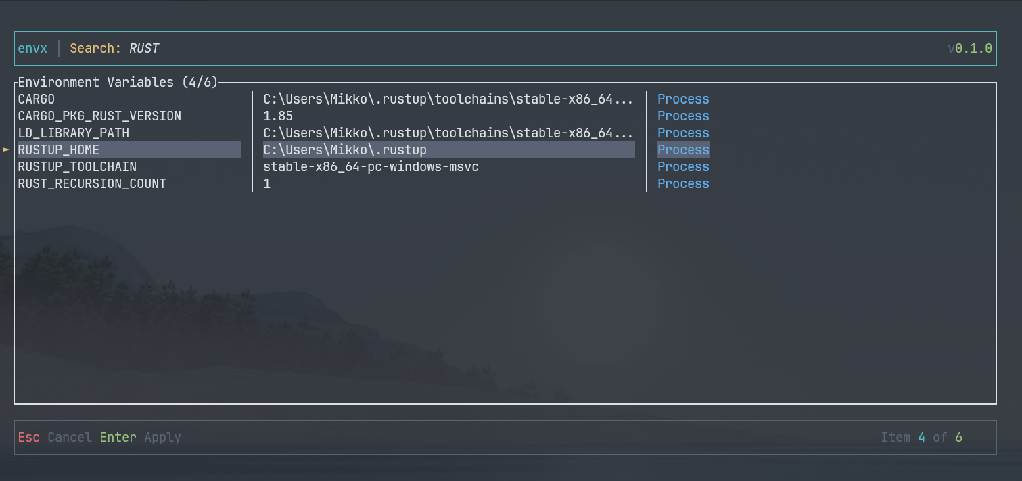
Task: Select the RUST_RECURSION_COUNT variable
Action: pyautogui.click(x=92, y=183)
